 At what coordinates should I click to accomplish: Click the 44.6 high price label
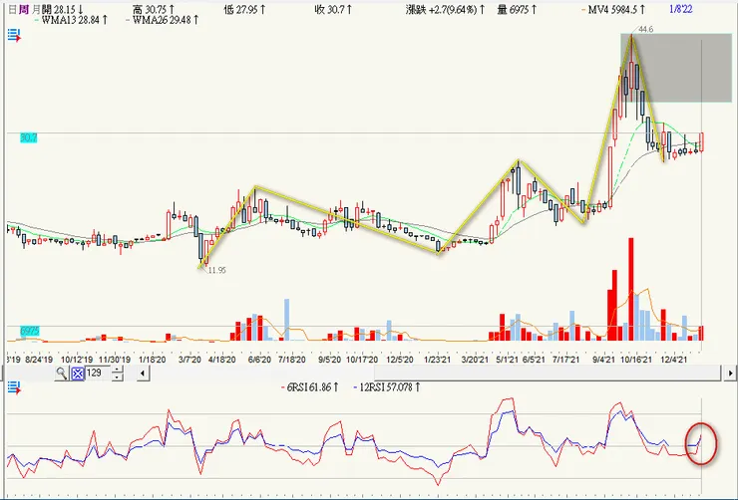coord(646,29)
